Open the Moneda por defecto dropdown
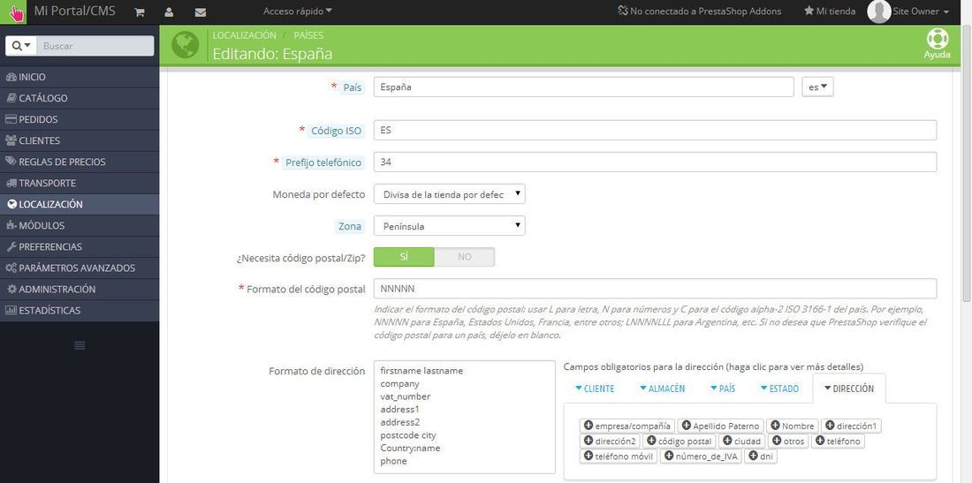This screenshot has height=483, width=972. point(450,194)
